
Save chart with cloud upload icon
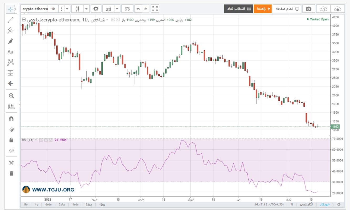(338, 9)
